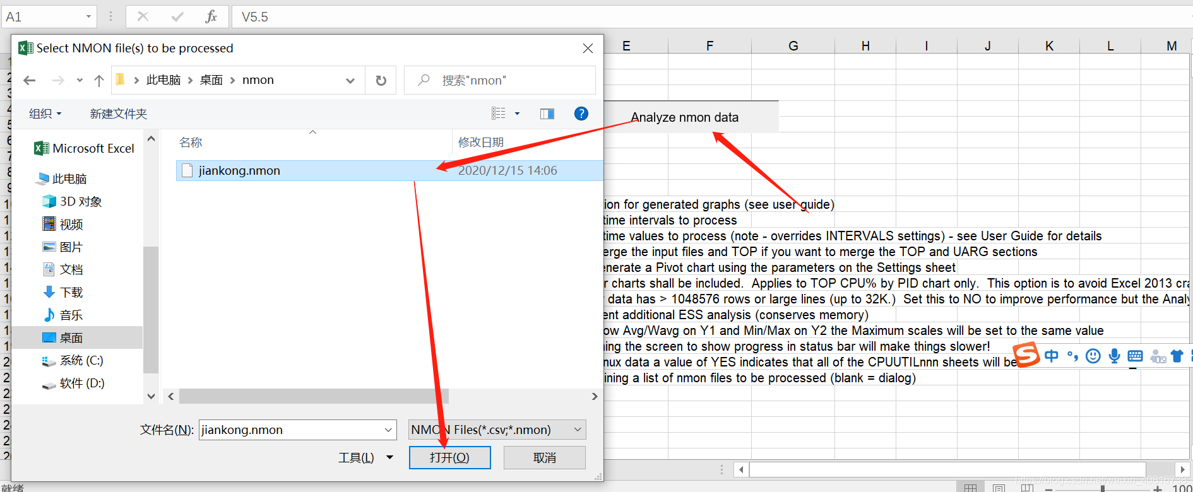The width and height of the screenshot is (1193, 492).
Task: Select 此电脑 in the navigation tree
Action: (62, 179)
